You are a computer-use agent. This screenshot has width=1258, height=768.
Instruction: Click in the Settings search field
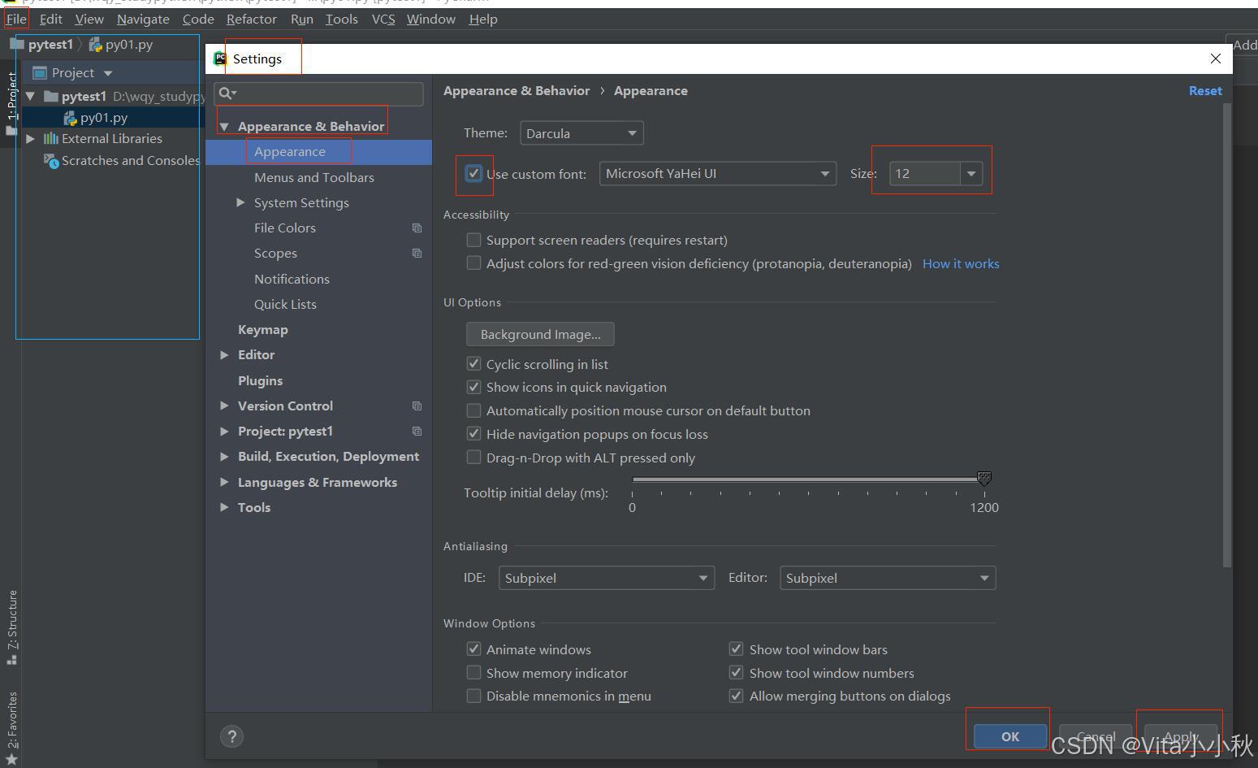(318, 93)
